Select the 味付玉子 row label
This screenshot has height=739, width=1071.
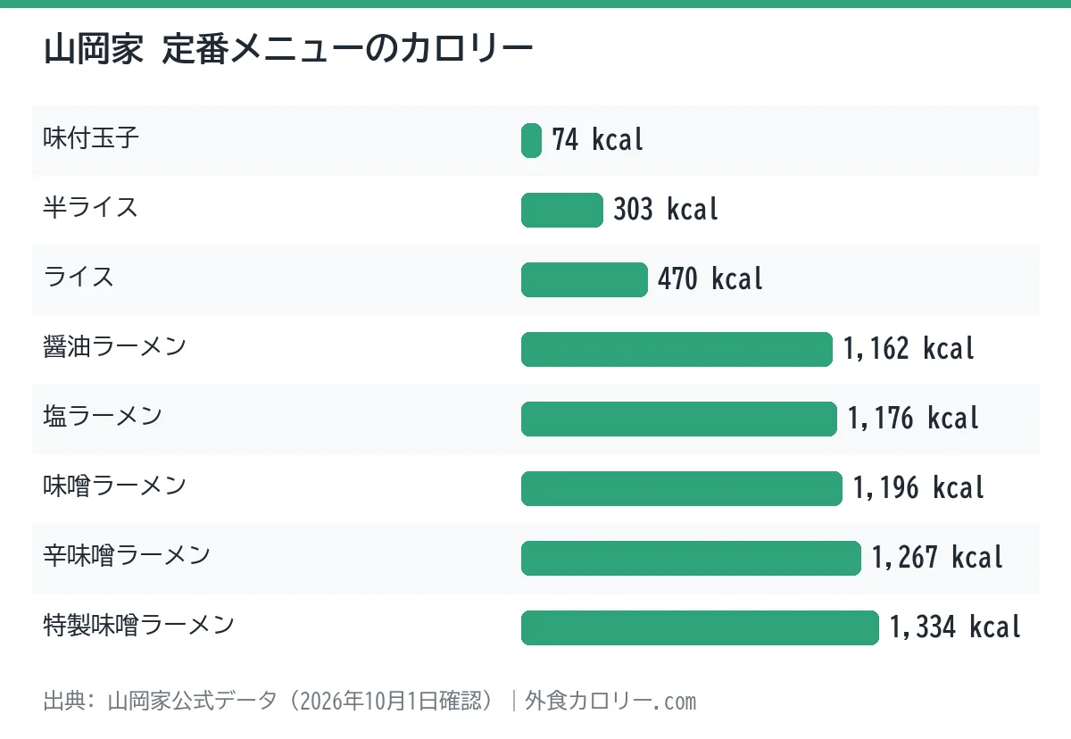click(x=91, y=137)
